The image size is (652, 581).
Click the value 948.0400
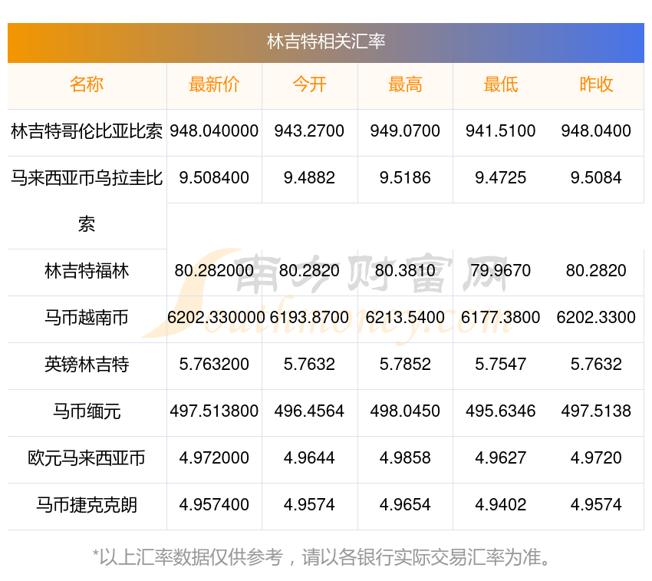click(596, 131)
